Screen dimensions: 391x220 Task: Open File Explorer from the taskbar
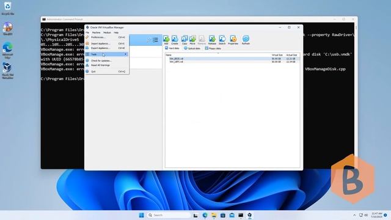coord(214,215)
